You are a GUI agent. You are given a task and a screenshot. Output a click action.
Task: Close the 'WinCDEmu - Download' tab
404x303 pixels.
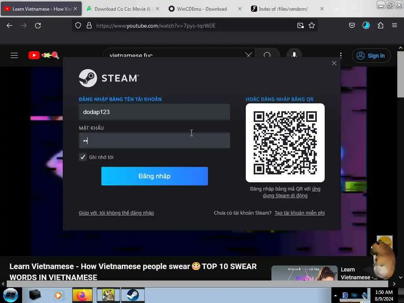240,9
